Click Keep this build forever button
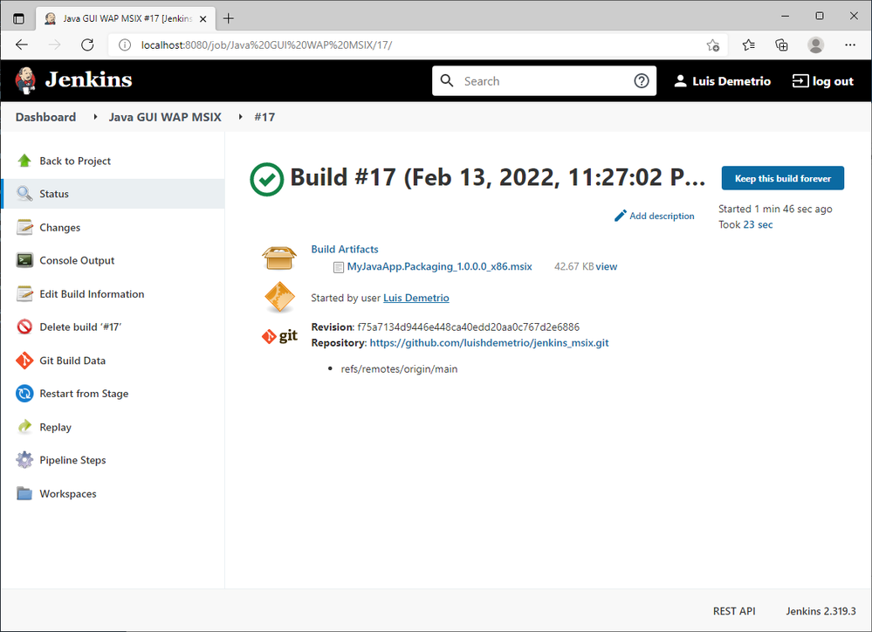872x632 pixels. point(782,178)
